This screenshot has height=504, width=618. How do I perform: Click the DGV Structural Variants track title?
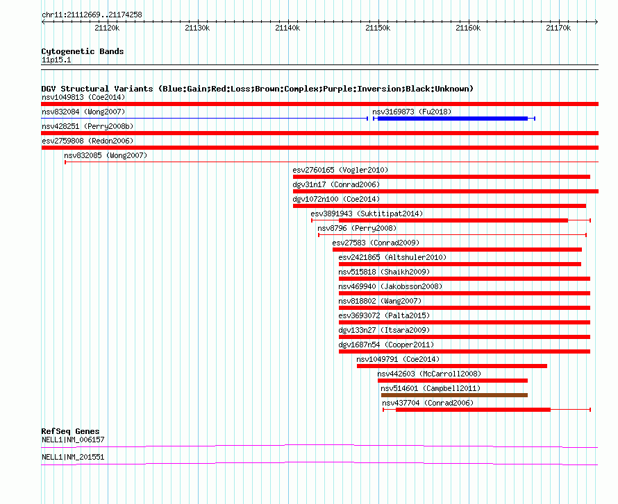[258, 89]
